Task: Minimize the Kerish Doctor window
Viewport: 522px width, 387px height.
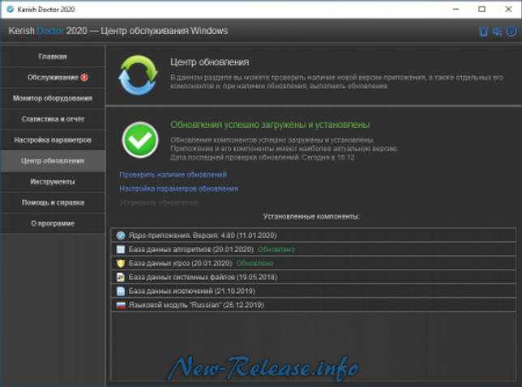Action: [456, 9]
